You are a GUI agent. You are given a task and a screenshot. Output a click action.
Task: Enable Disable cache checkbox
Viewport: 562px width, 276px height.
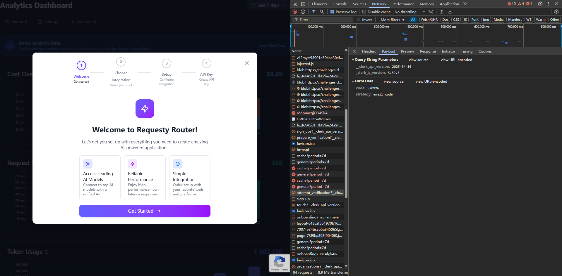click(x=364, y=12)
